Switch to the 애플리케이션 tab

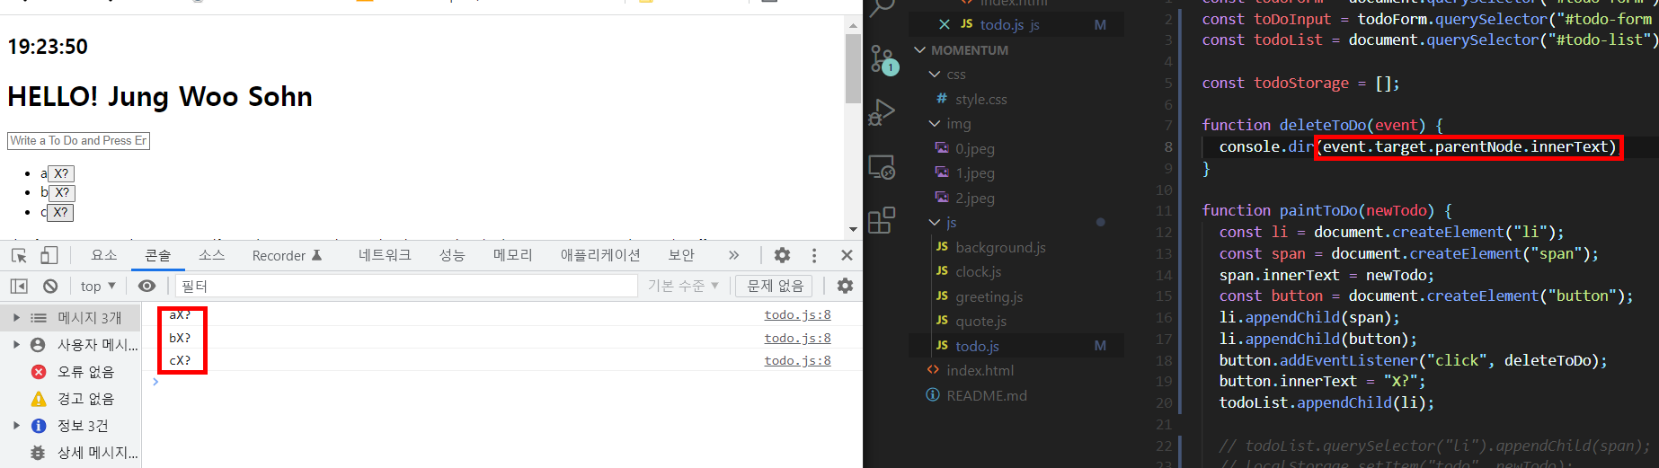click(600, 255)
